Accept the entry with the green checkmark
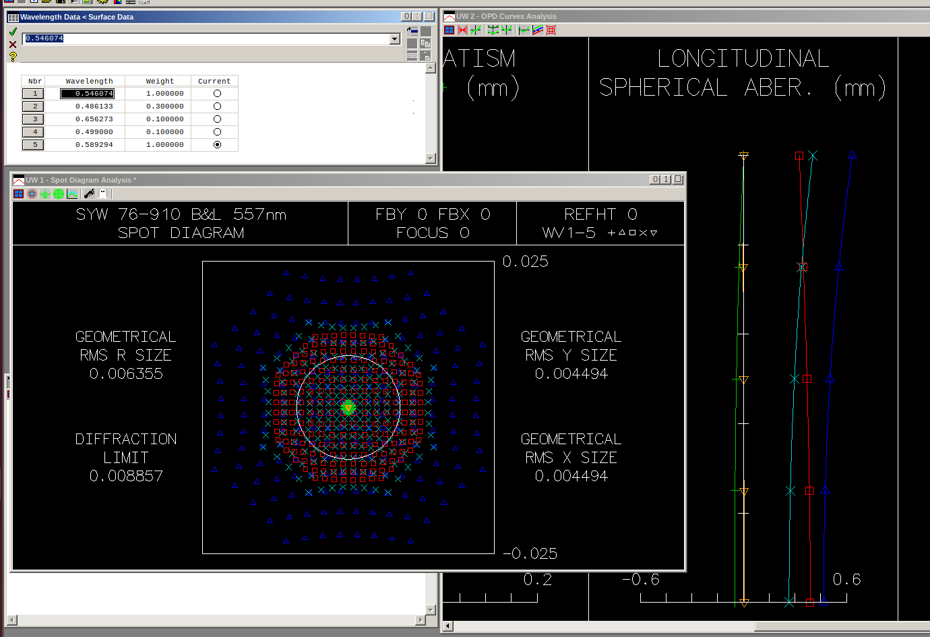 tap(13, 32)
